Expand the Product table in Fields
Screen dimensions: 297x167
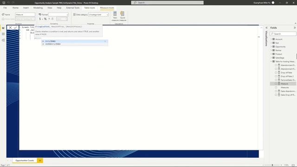[x=271, y=54]
